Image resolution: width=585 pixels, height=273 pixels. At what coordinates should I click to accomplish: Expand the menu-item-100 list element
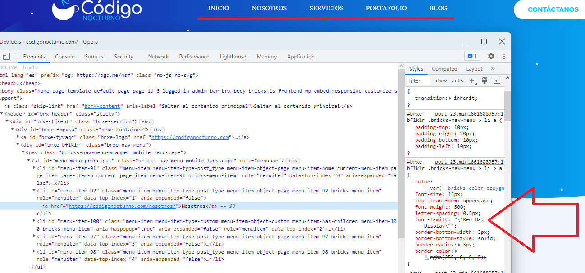34,221
